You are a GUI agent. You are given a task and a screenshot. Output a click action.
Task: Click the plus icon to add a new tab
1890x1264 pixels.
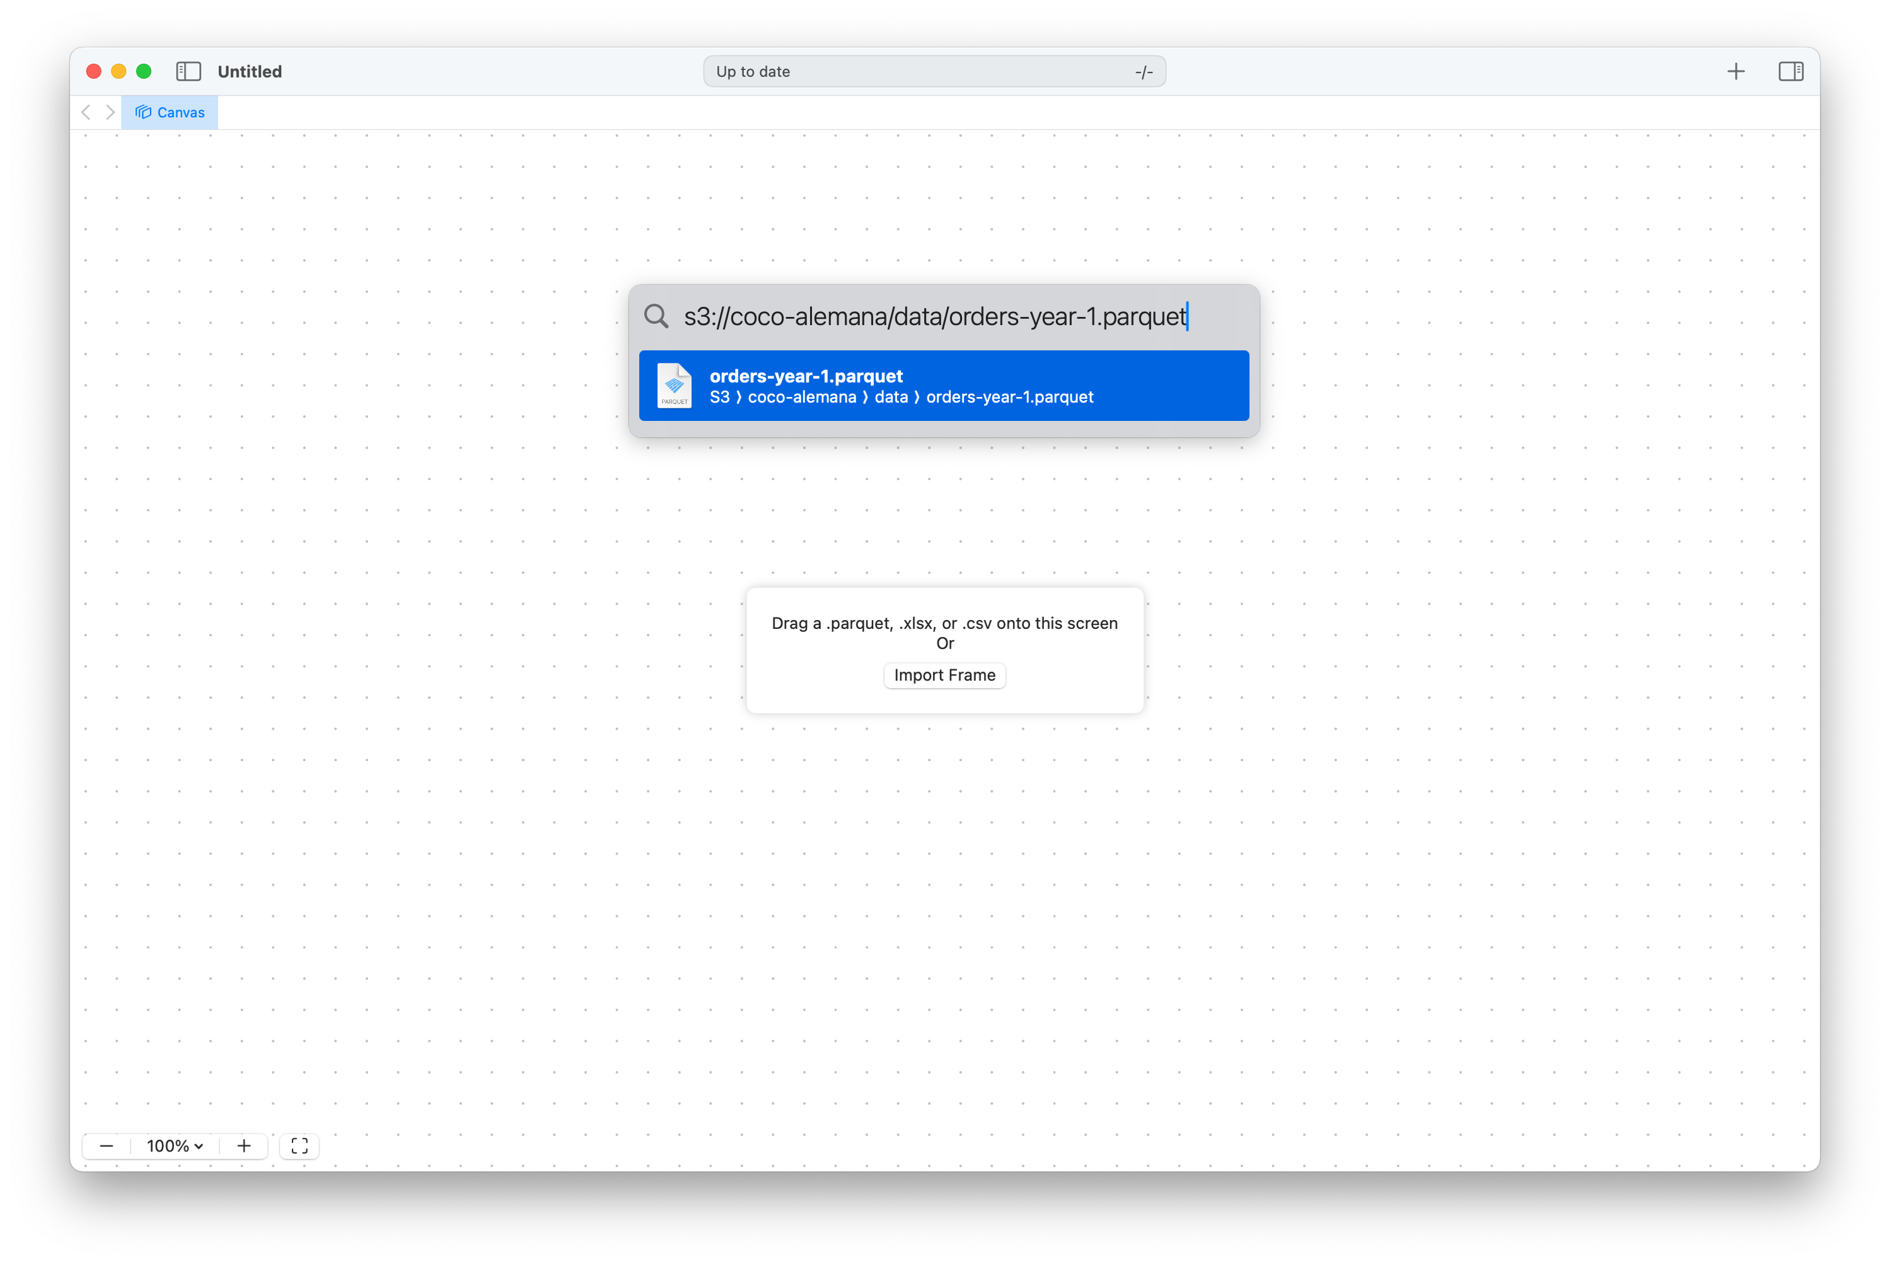[x=1735, y=71]
